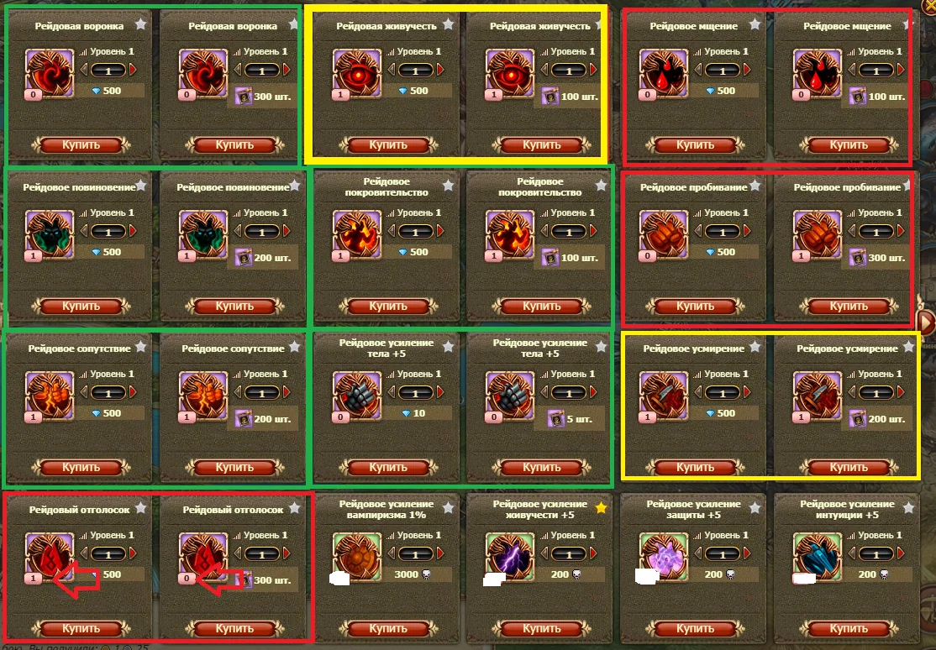936x650 pixels.
Task: Toggle the favorite star on Рейдовое усиление защиты +5
Action: pos(755,508)
